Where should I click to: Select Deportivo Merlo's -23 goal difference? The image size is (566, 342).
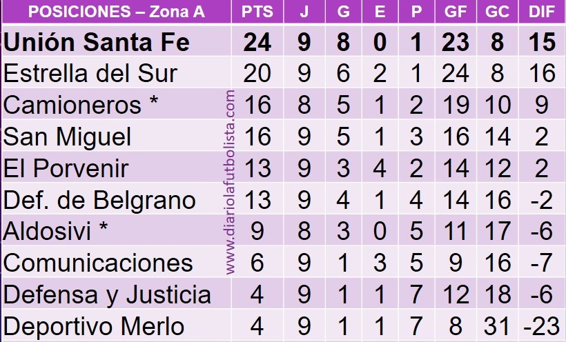[x=541, y=327]
